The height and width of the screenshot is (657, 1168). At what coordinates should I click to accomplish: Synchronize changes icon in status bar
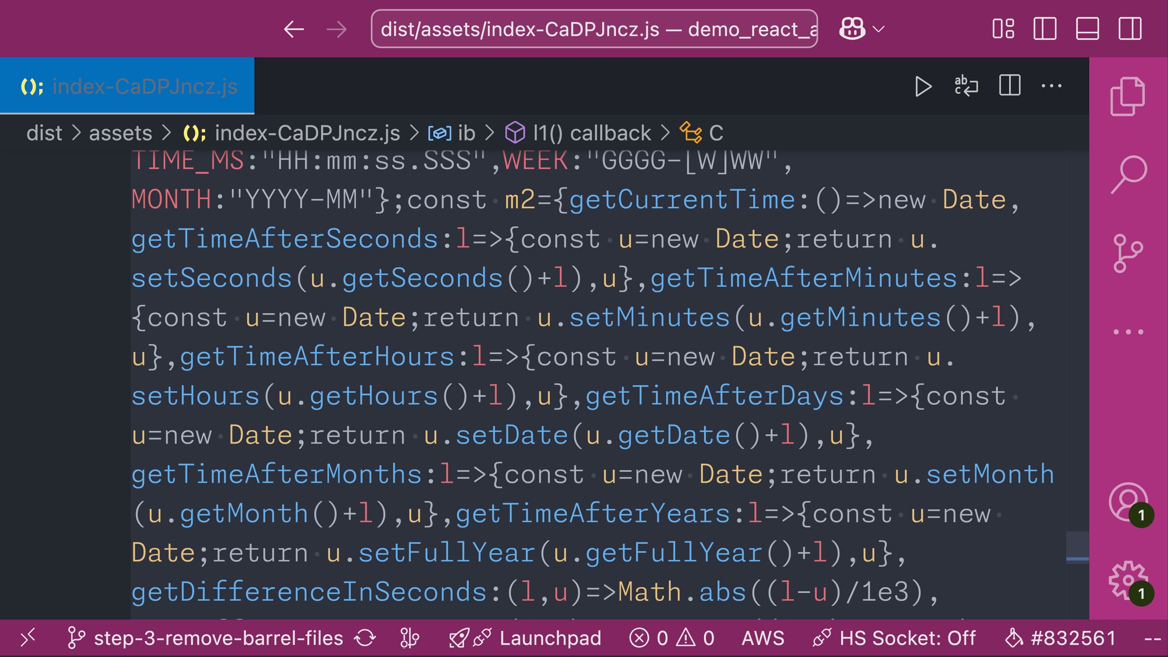(x=365, y=638)
